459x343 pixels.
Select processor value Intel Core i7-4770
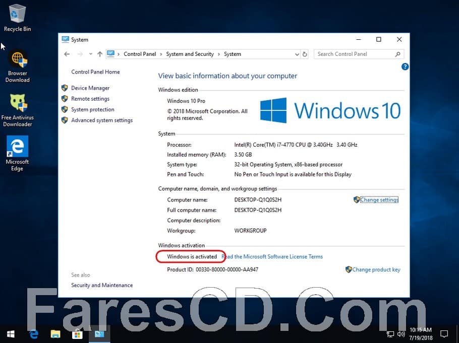296,145
